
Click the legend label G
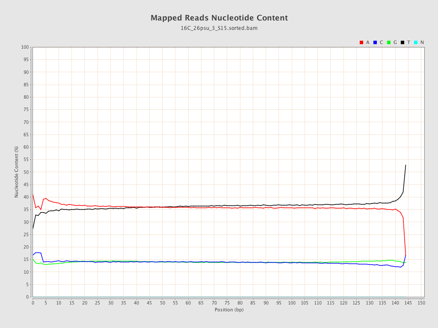click(x=395, y=42)
